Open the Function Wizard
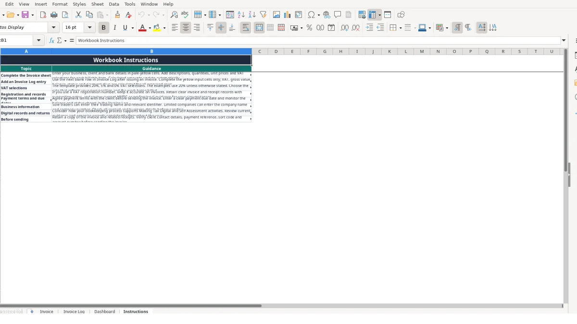 [52, 40]
